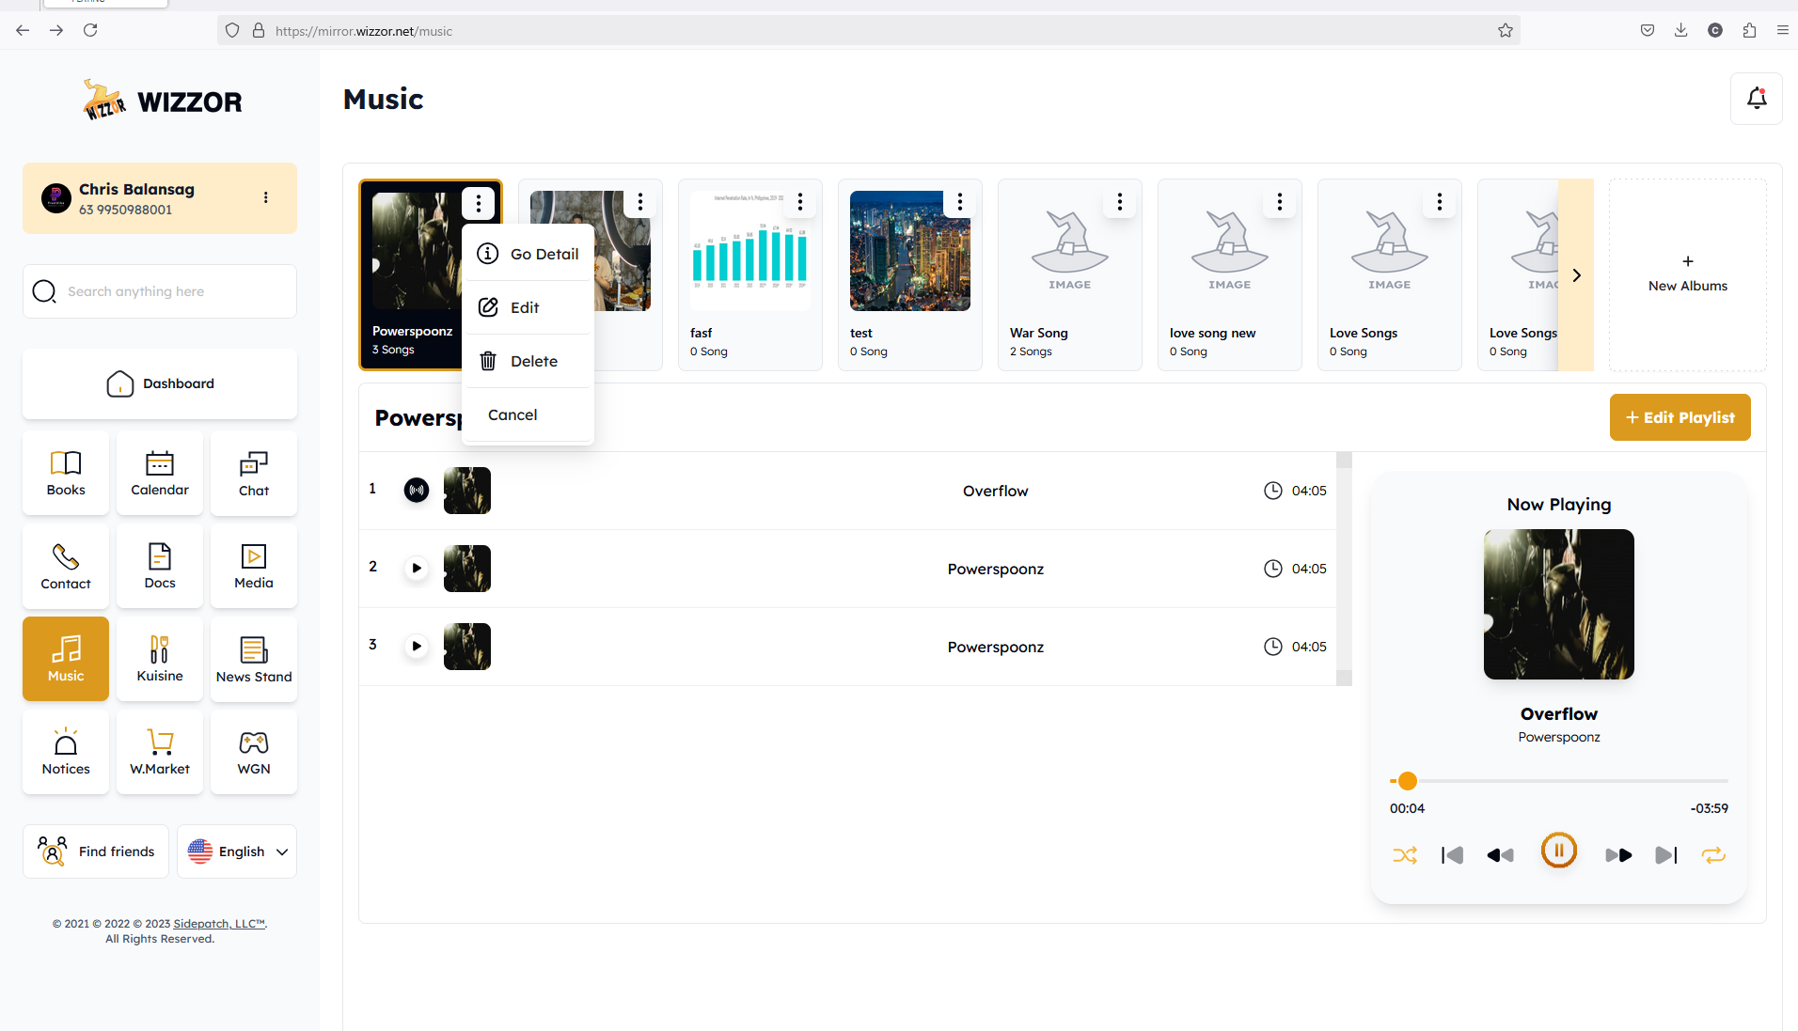The width and height of the screenshot is (1798, 1031).
Task: Pause the playing Overflow song
Action: (x=1558, y=851)
